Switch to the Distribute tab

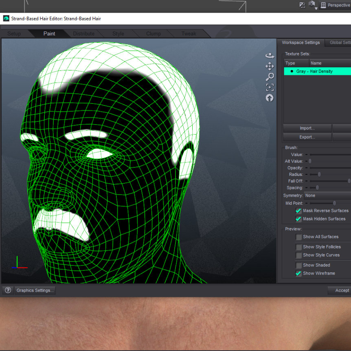pos(83,34)
